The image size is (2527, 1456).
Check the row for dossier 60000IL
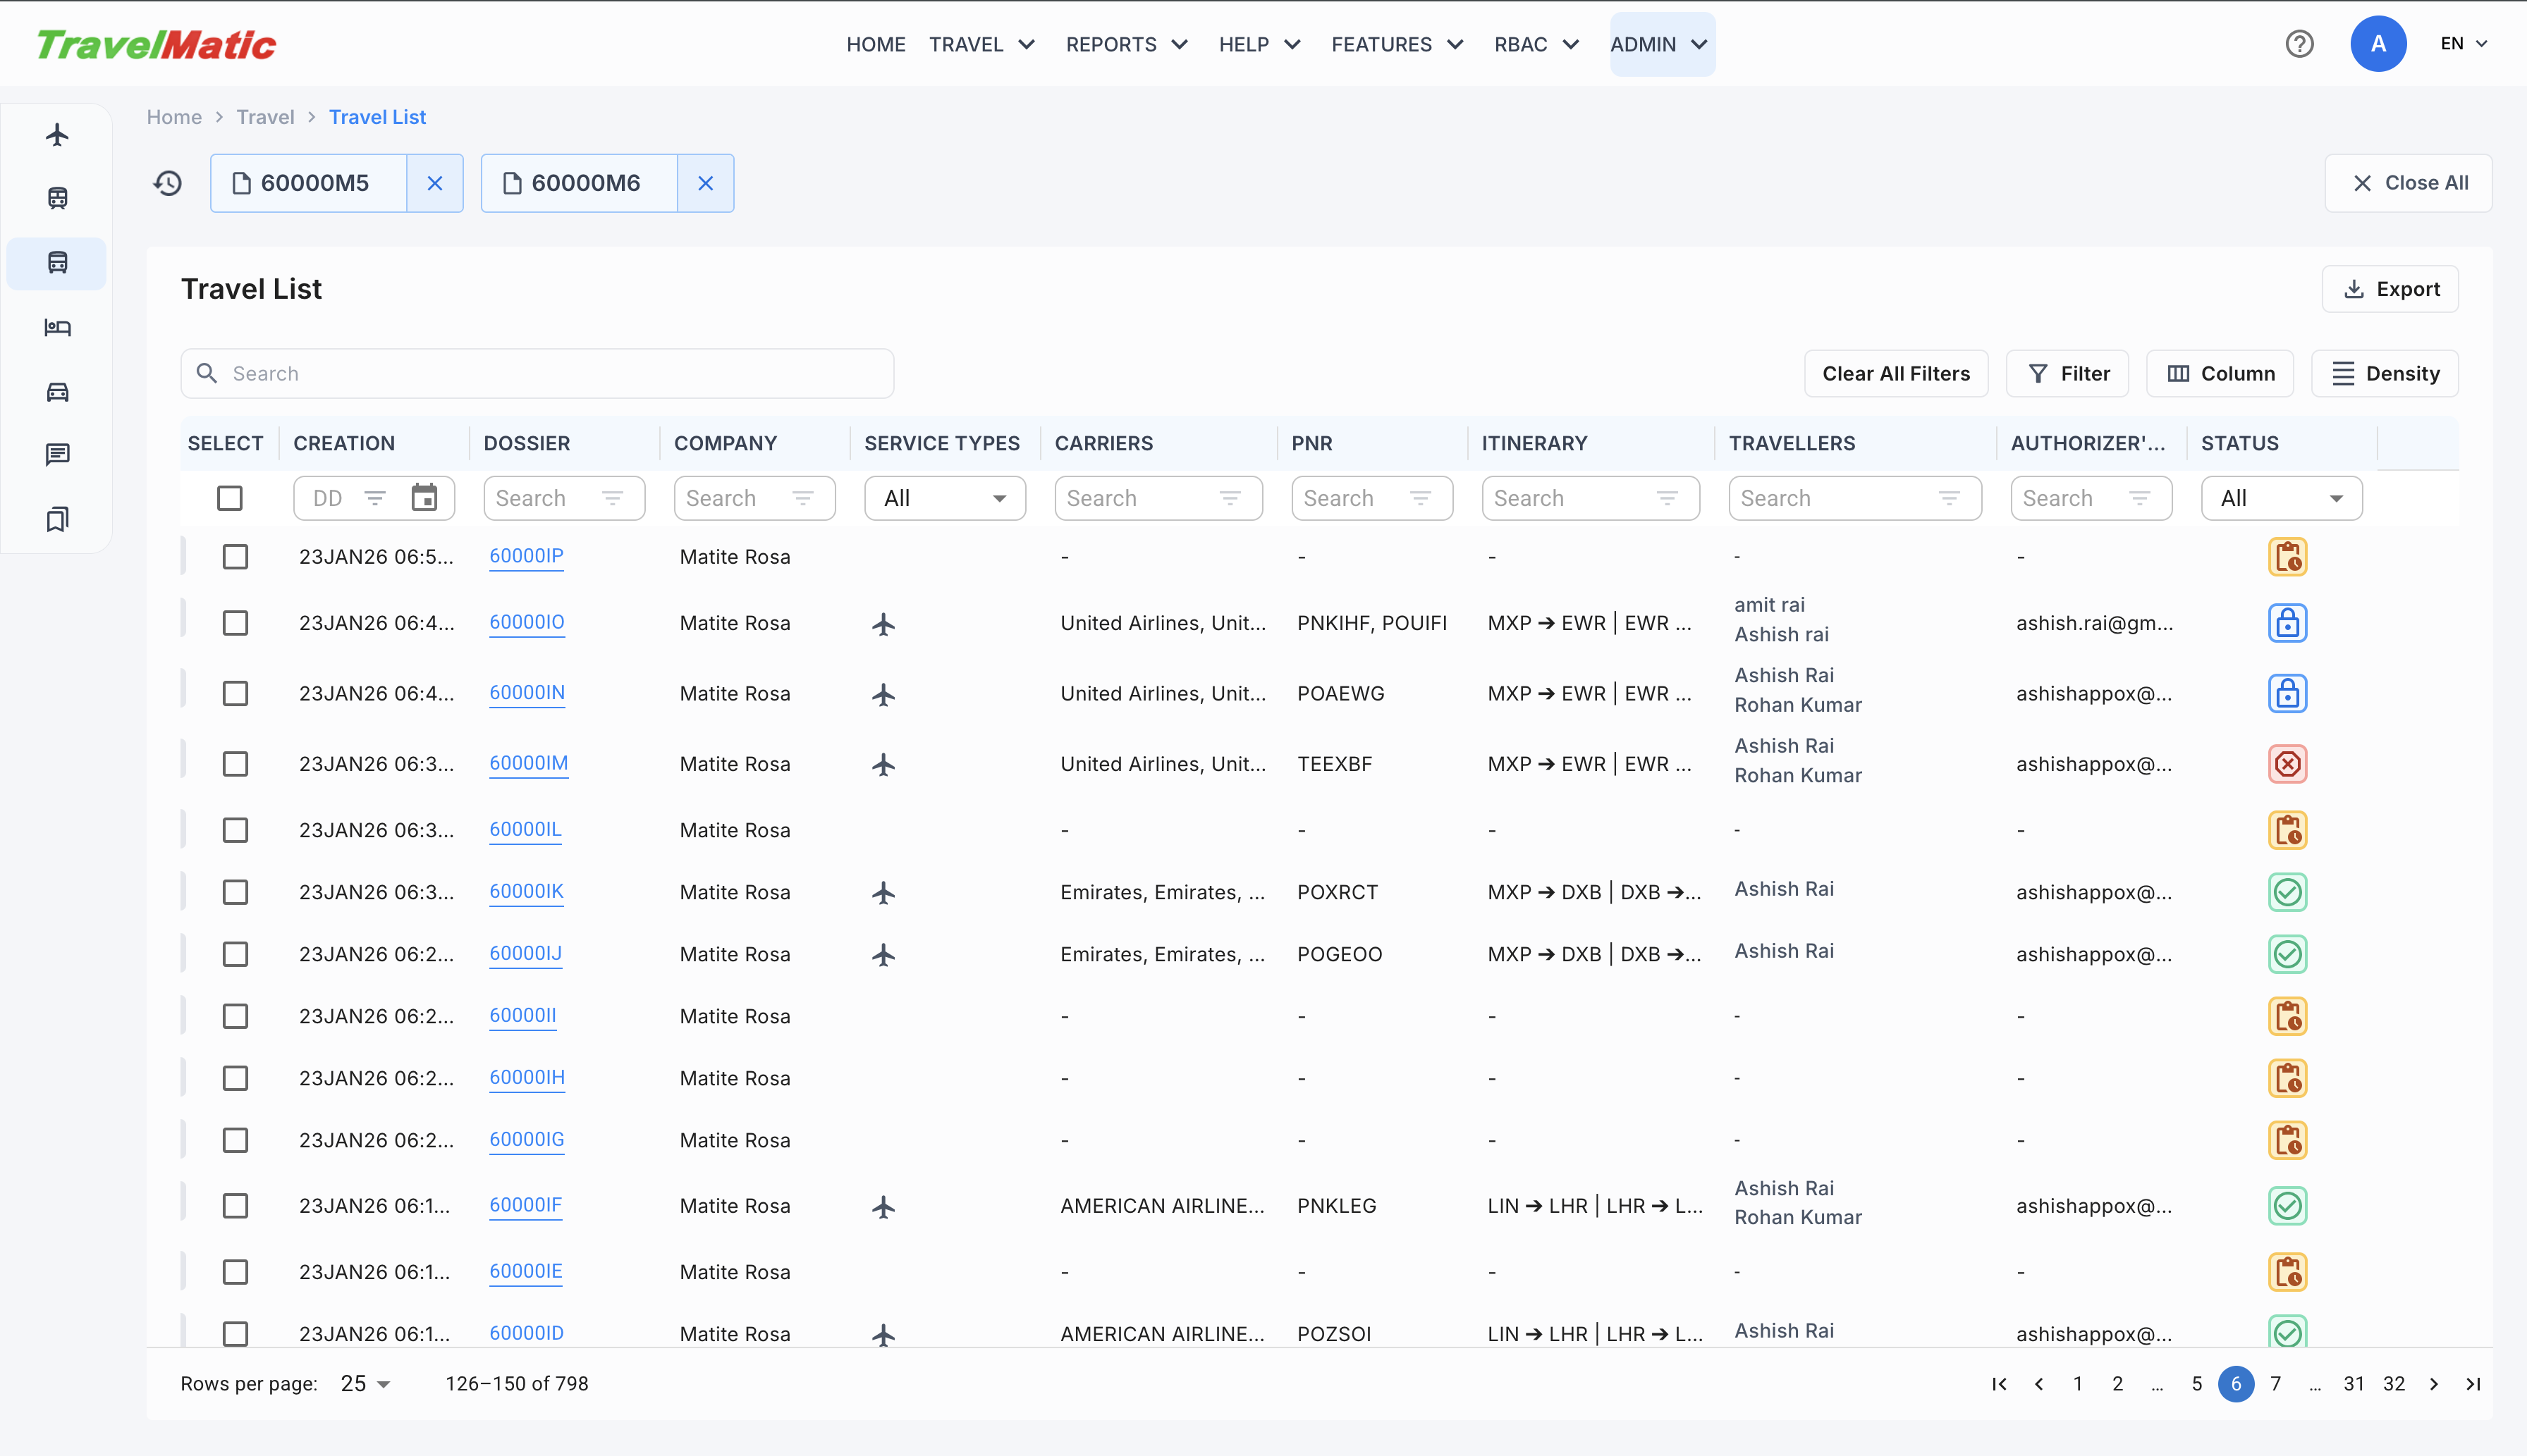click(235, 830)
